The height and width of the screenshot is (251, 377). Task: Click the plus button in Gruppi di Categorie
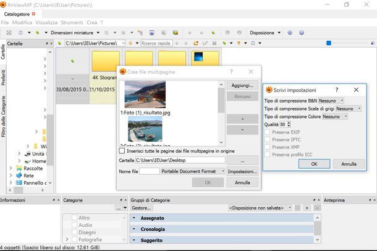[307, 208]
